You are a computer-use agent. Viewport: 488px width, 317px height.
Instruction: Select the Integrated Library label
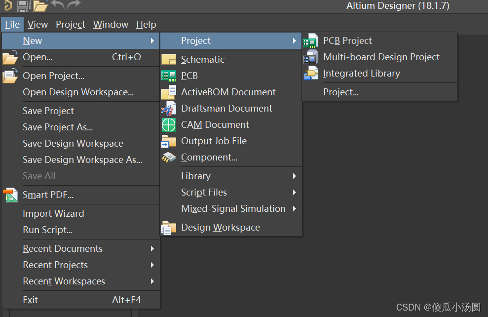[361, 74]
